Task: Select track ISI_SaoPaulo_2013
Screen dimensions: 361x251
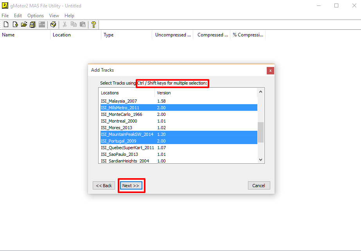Action: click(x=179, y=154)
